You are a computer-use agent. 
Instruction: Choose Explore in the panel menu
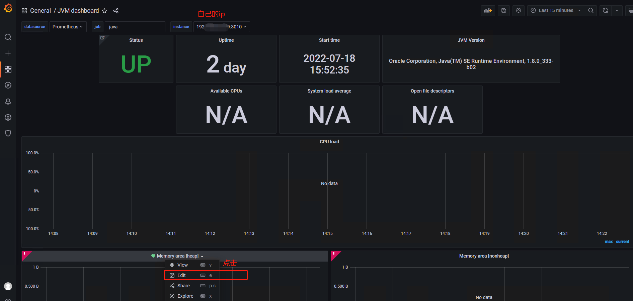(x=192, y=296)
